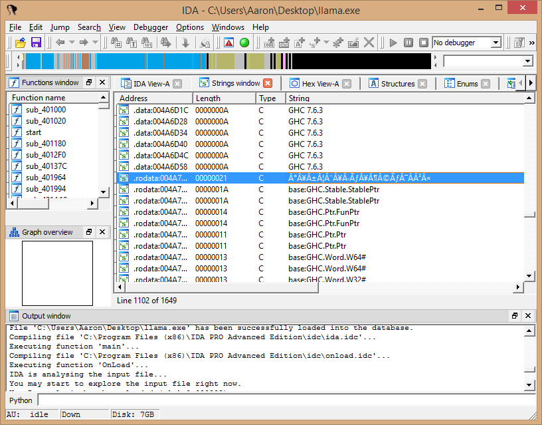Open the Help menu
542x425 pixels.
click(260, 27)
